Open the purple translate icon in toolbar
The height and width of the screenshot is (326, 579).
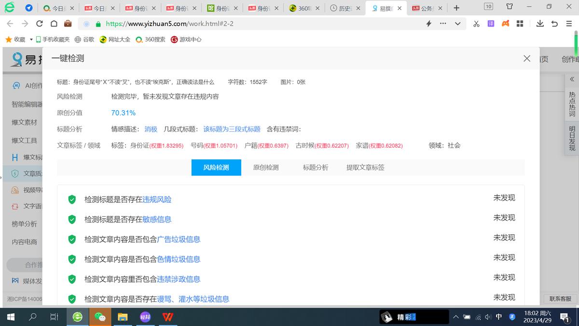(x=491, y=23)
